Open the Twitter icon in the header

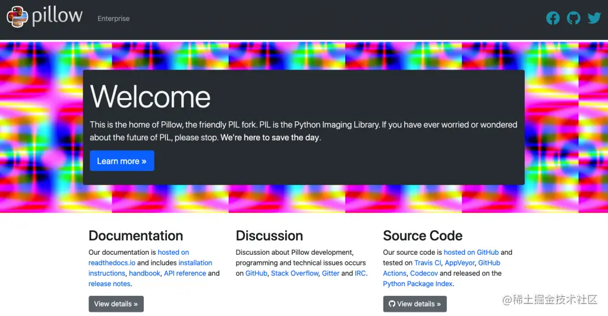click(594, 18)
